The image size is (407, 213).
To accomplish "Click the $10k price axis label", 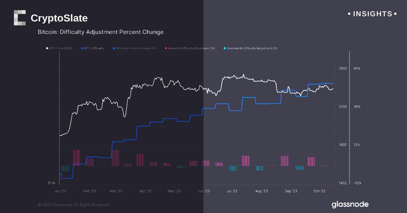I will (51, 183).
